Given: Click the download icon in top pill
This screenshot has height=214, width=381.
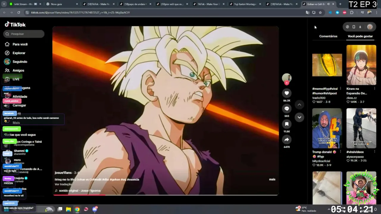Looking at the screenshot, I should pos(360,27).
